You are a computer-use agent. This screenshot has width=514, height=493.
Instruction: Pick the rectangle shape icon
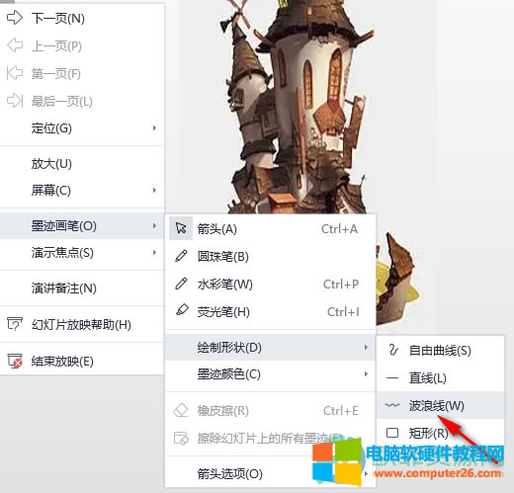pyautogui.click(x=392, y=433)
